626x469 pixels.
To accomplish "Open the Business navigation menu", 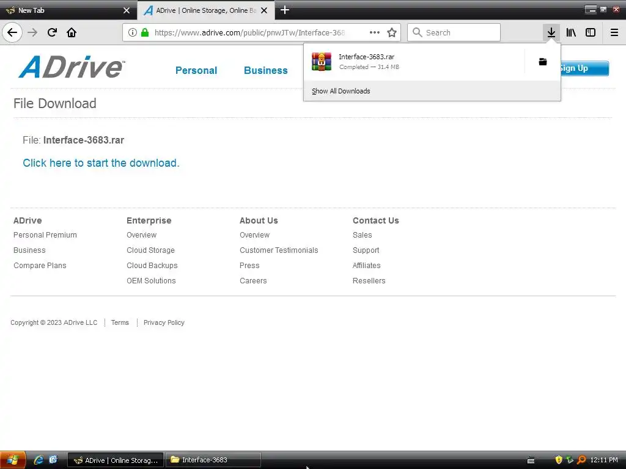I will coord(265,71).
